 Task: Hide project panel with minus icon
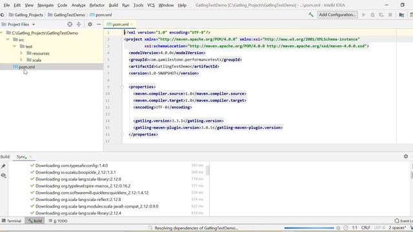[x=99, y=24]
